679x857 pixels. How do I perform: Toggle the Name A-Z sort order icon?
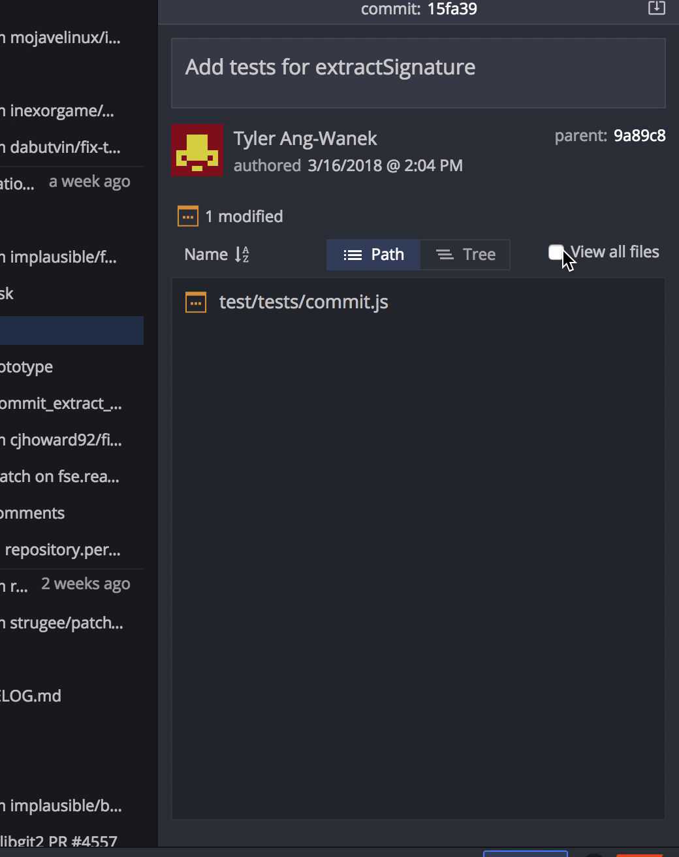tap(242, 254)
